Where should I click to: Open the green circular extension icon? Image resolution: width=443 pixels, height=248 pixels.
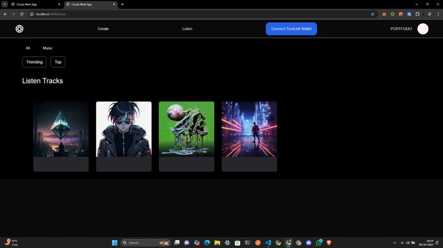392,14
